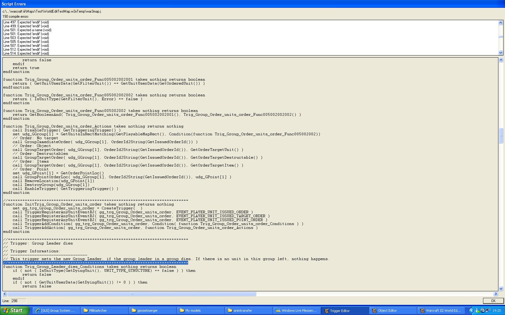Click code pane scrollbar up arrow
The image size is (505, 315).
click(501, 60)
